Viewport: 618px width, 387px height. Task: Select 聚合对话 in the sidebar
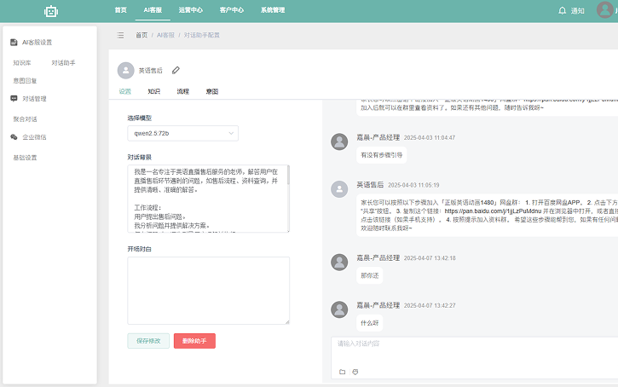(x=26, y=118)
